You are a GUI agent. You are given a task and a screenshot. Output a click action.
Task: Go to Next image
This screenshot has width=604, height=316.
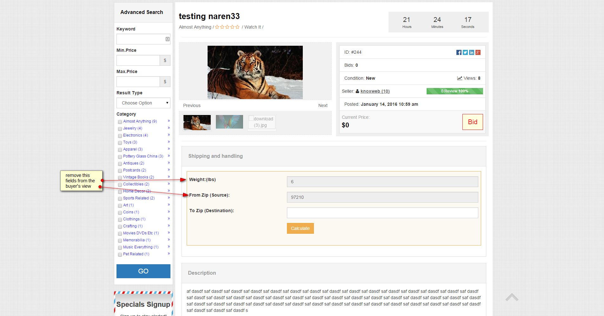323,105
